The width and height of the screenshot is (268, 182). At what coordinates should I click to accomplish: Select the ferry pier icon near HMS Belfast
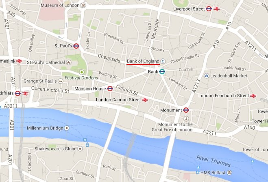point(198,172)
